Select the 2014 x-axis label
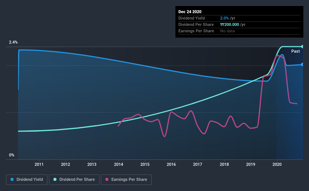This screenshot has width=309, height=191. tap(119, 164)
